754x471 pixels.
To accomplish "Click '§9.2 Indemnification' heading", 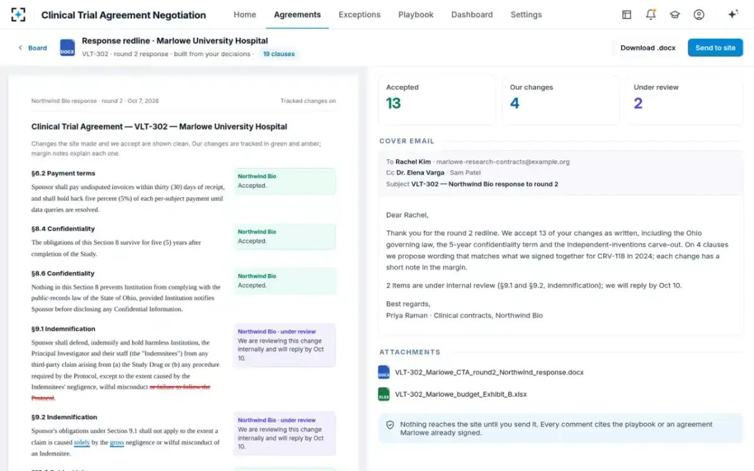I will 64,417.
